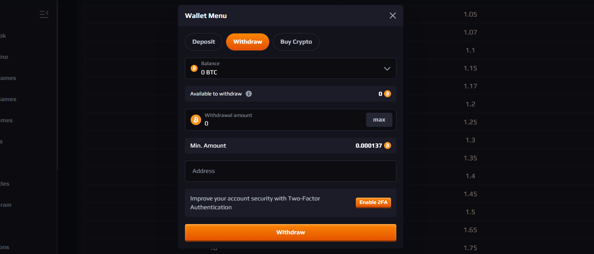The width and height of the screenshot is (594, 254).
Task: Click the max button for withdrawal amount
Action: (x=379, y=120)
